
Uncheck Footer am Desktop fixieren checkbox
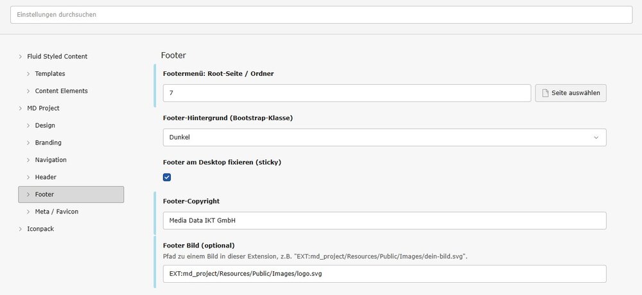click(x=167, y=177)
